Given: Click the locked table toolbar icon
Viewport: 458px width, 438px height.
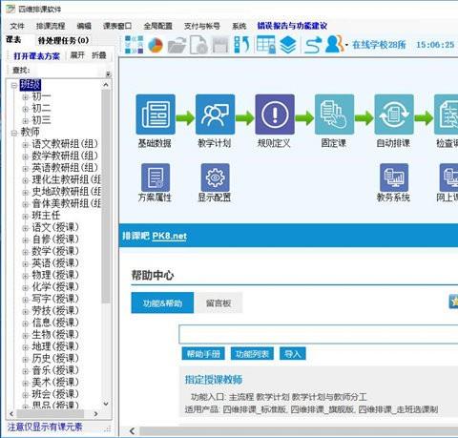Looking at the screenshot, I should coord(265,45).
